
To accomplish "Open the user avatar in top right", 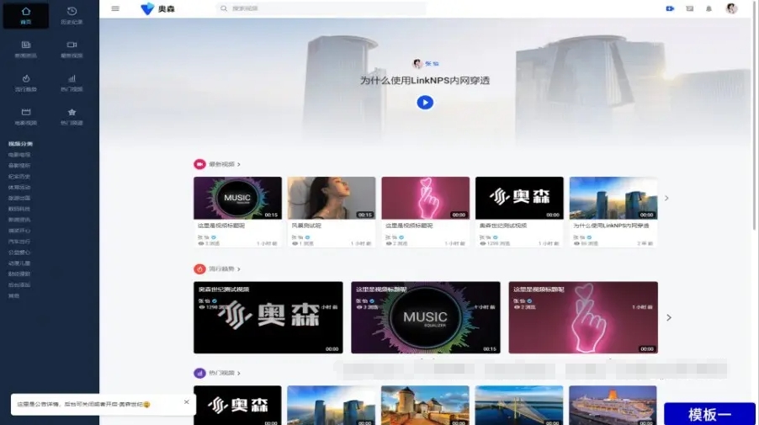I will 731,8.
